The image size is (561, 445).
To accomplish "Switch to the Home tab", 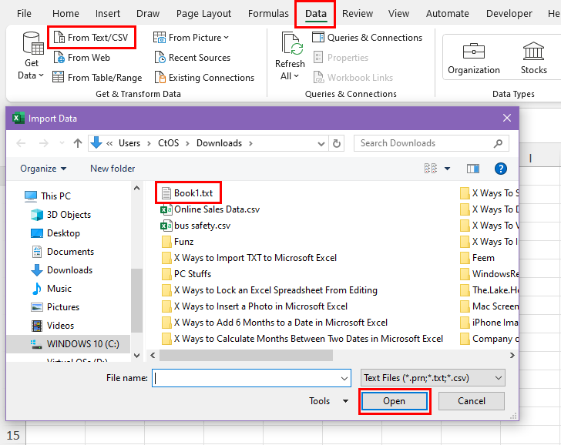I will (x=66, y=14).
